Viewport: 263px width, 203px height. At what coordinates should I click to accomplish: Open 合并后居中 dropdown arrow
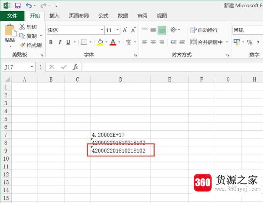click(227, 42)
